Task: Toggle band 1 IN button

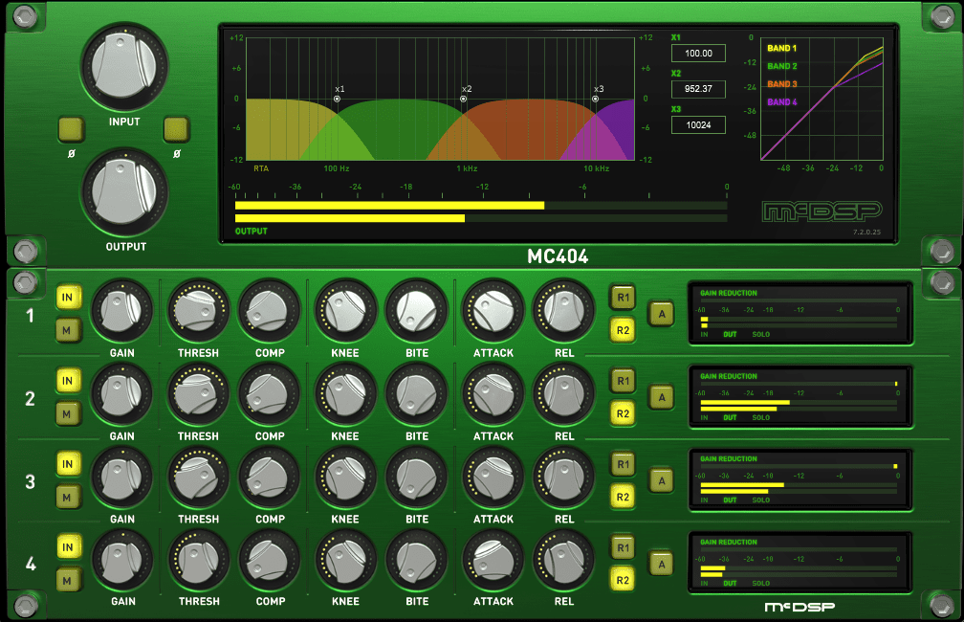Action: pos(68,298)
